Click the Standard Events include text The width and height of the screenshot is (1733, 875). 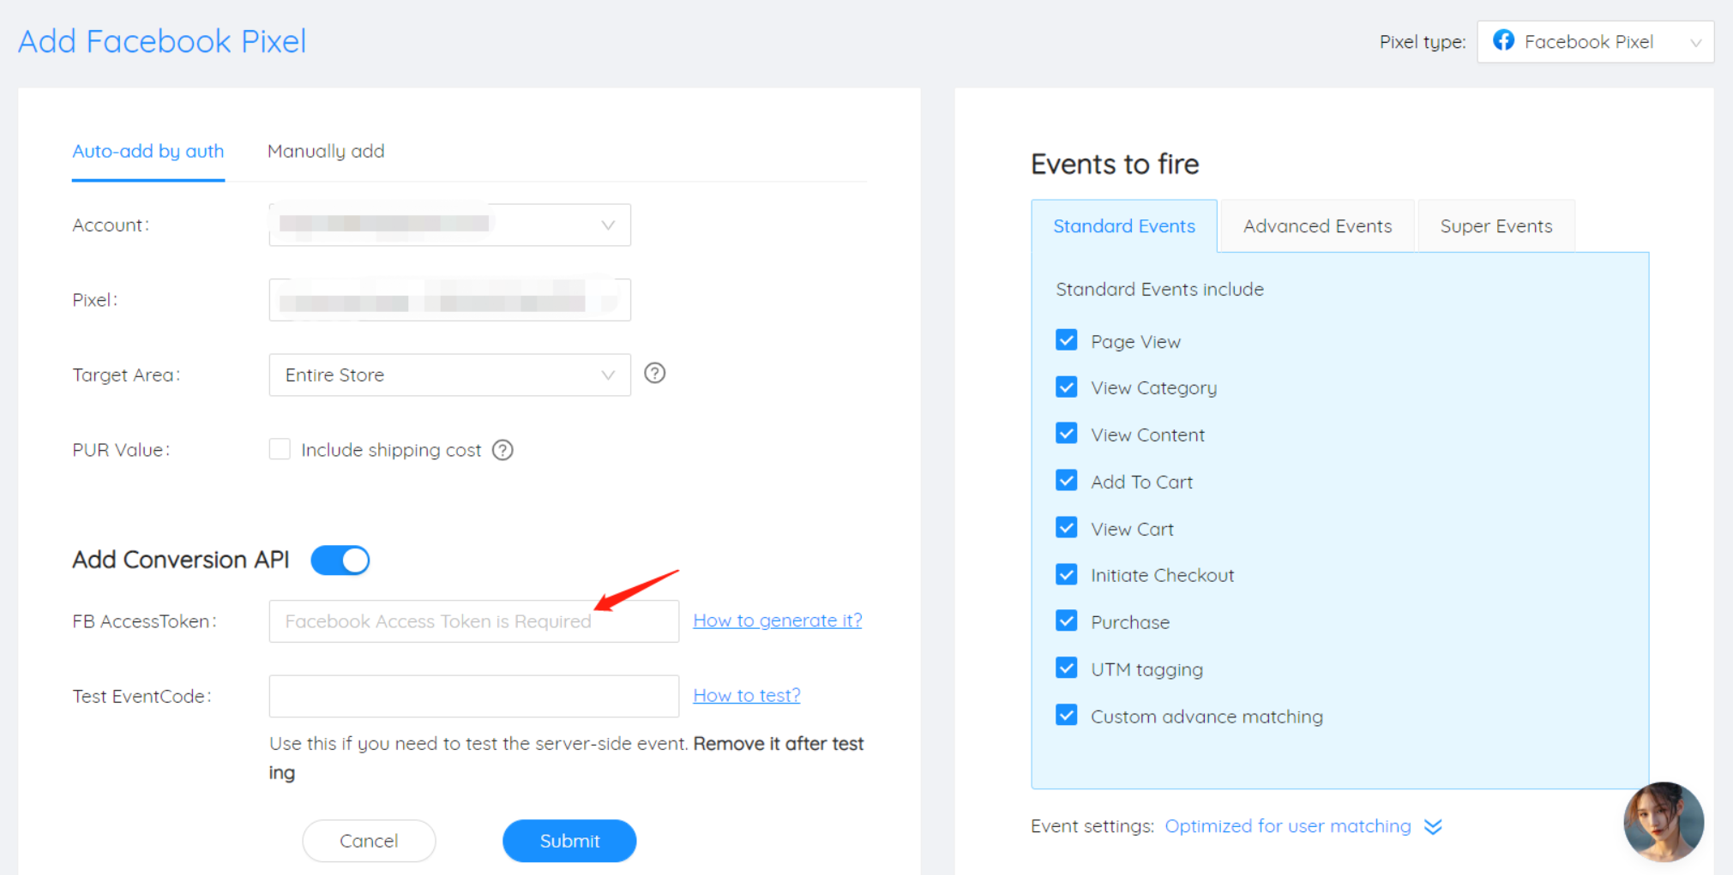[x=1159, y=290]
